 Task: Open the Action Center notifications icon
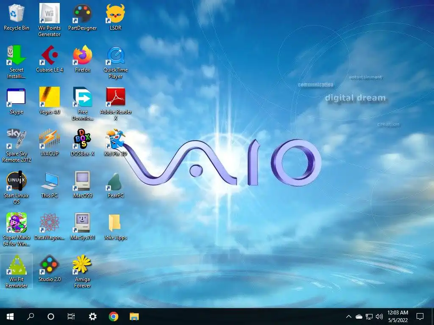[420, 317]
